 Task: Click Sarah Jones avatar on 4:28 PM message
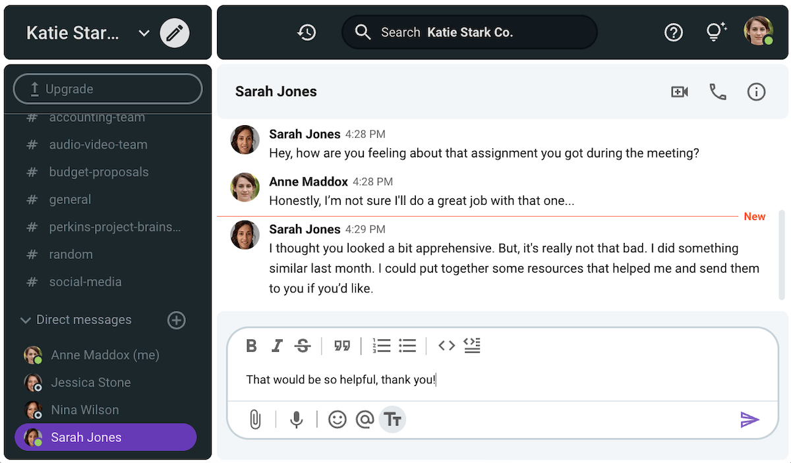tap(245, 140)
